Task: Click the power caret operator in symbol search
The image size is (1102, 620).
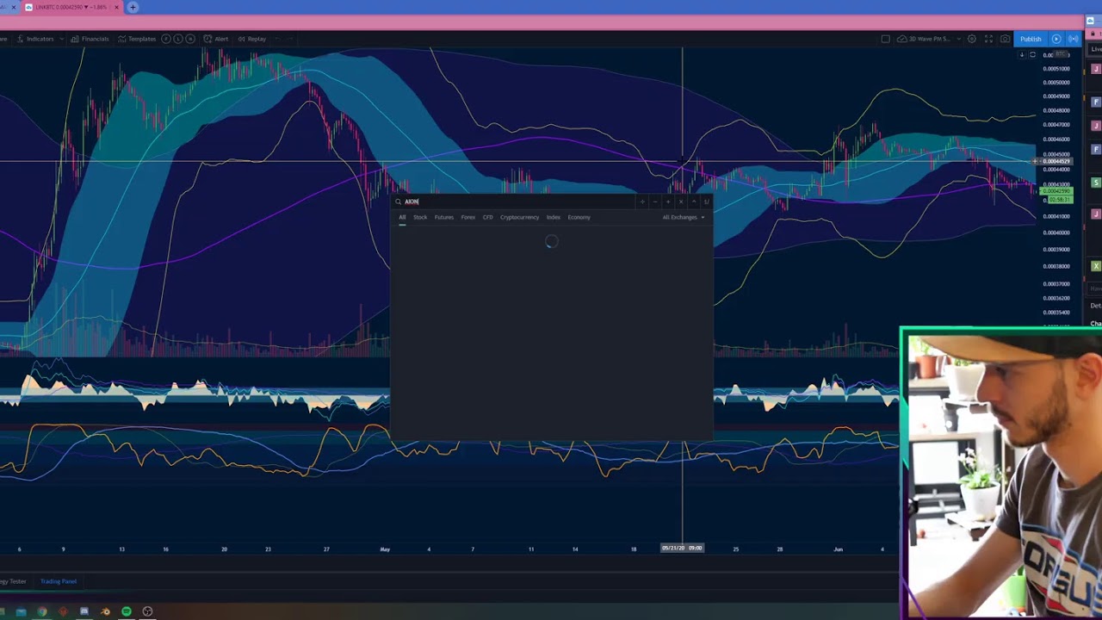Action: [694, 201]
